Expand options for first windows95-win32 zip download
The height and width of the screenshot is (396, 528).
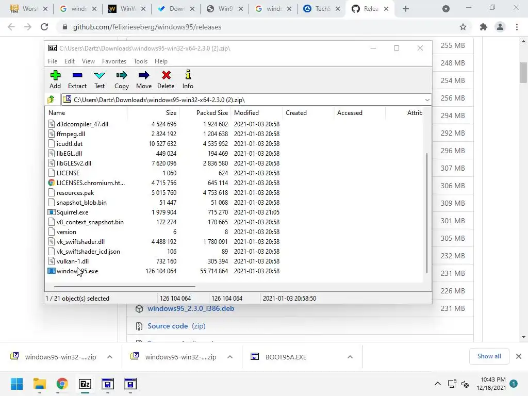click(x=110, y=357)
